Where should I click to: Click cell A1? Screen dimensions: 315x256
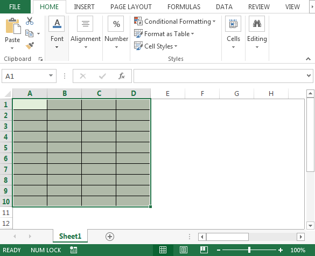pos(30,105)
